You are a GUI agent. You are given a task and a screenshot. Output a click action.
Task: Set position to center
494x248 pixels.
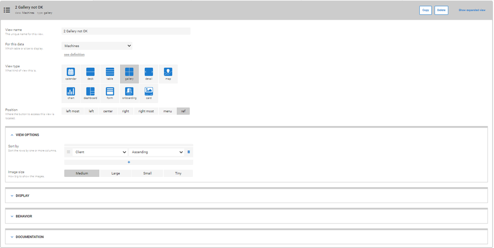[x=108, y=111]
